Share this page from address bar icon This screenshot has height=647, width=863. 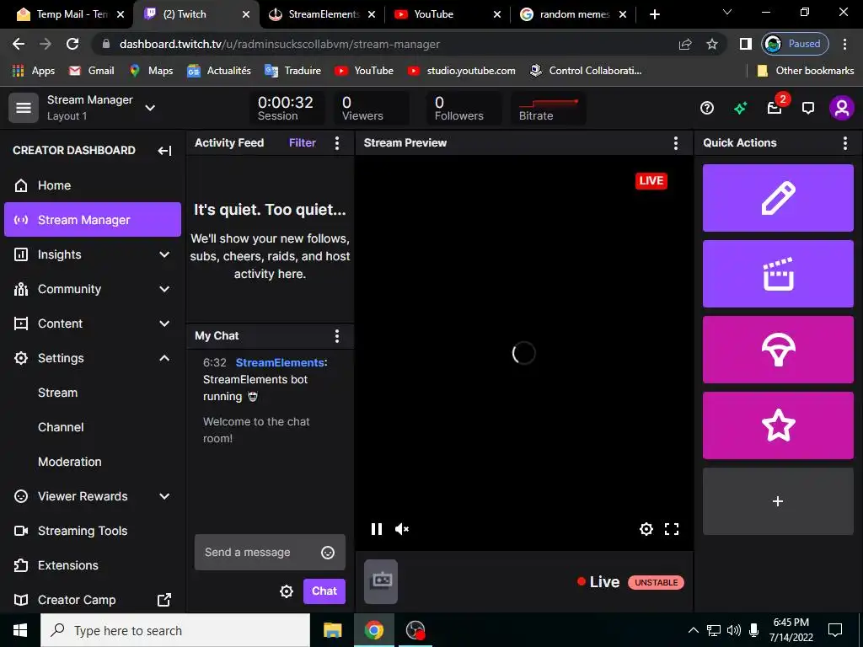[x=684, y=44]
